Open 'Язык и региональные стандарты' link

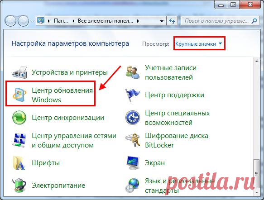tap(180, 186)
